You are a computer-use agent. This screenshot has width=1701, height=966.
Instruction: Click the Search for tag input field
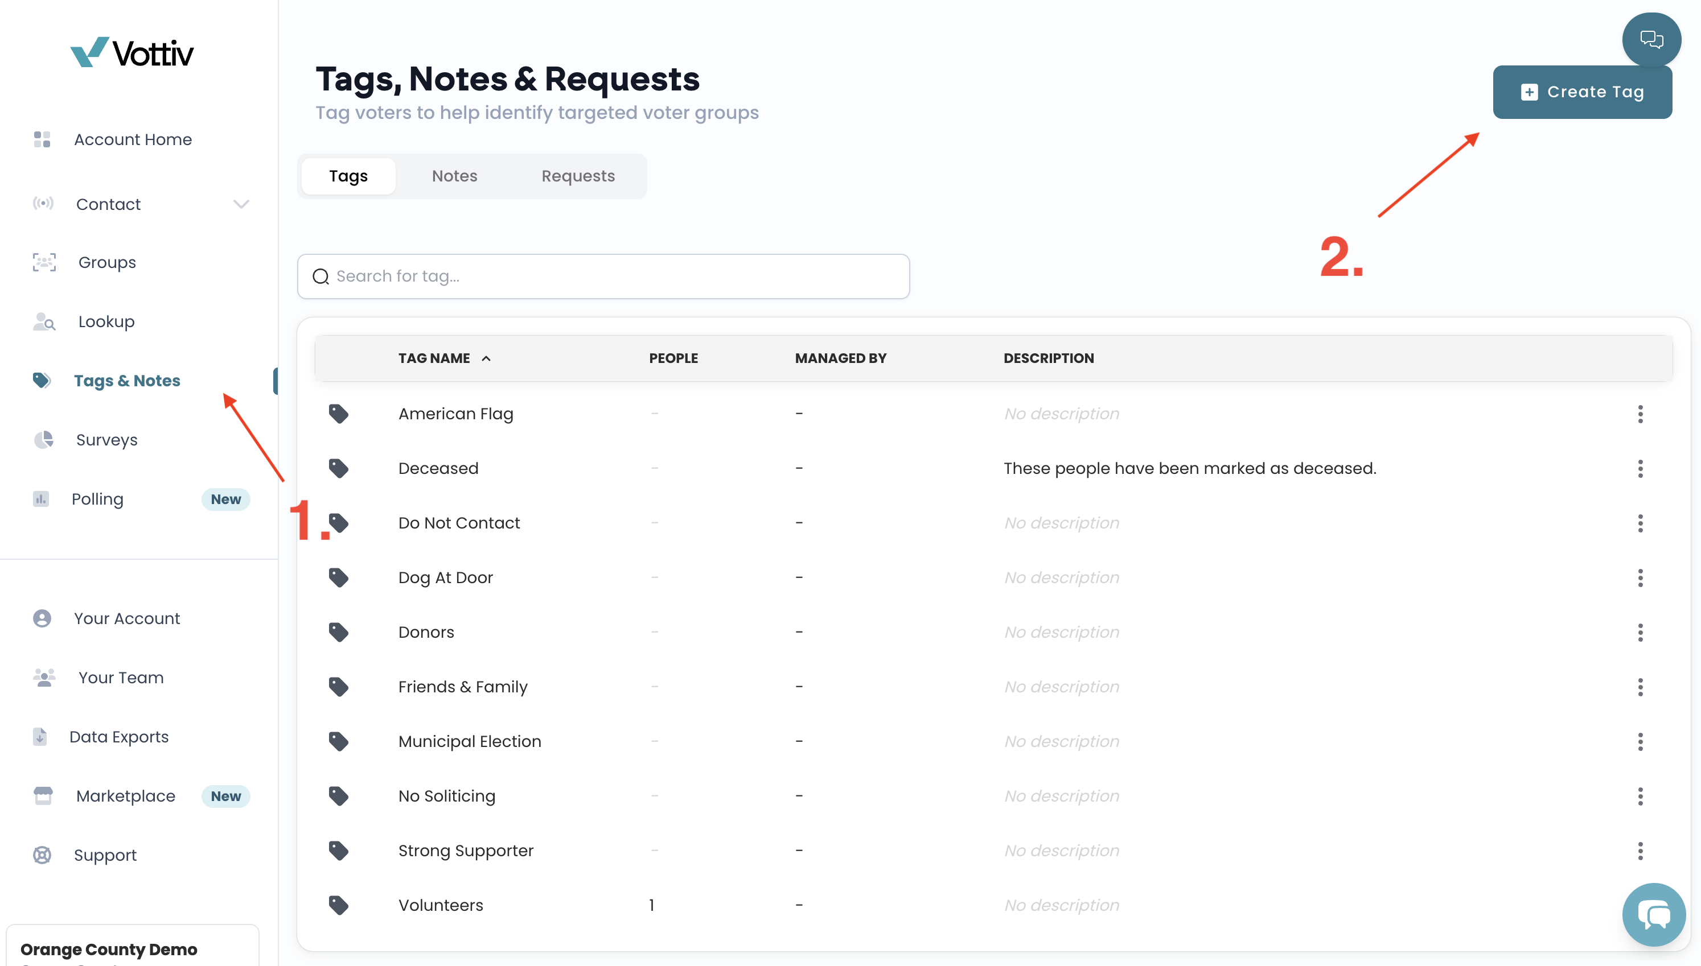pyautogui.click(x=603, y=276)
